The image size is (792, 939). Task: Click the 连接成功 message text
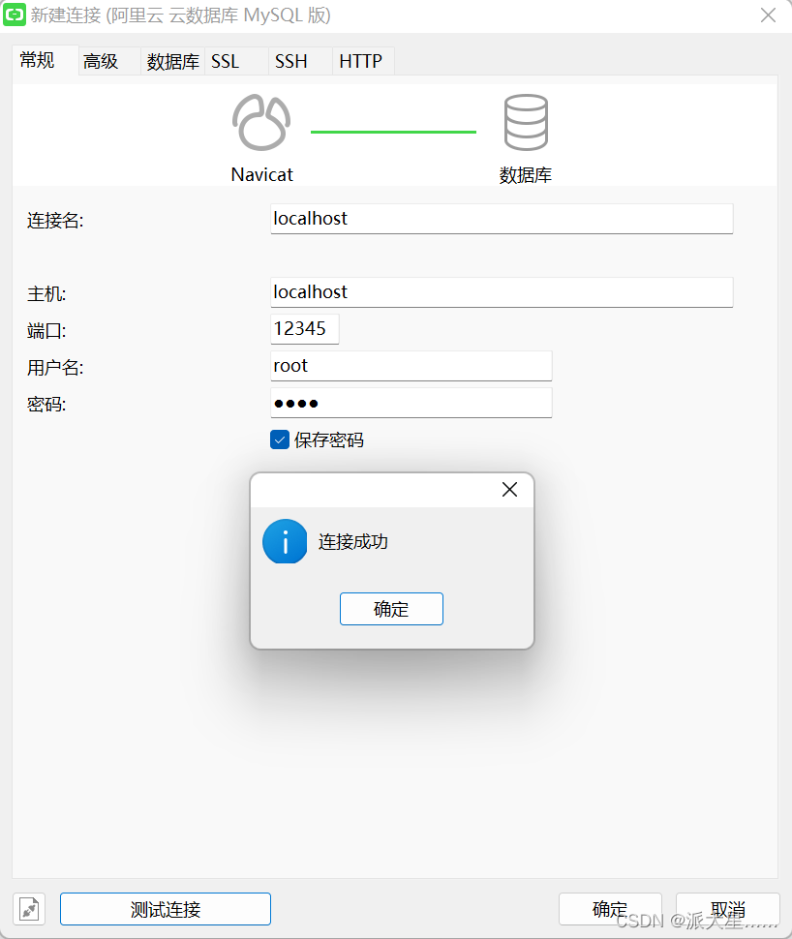[352, 541]
